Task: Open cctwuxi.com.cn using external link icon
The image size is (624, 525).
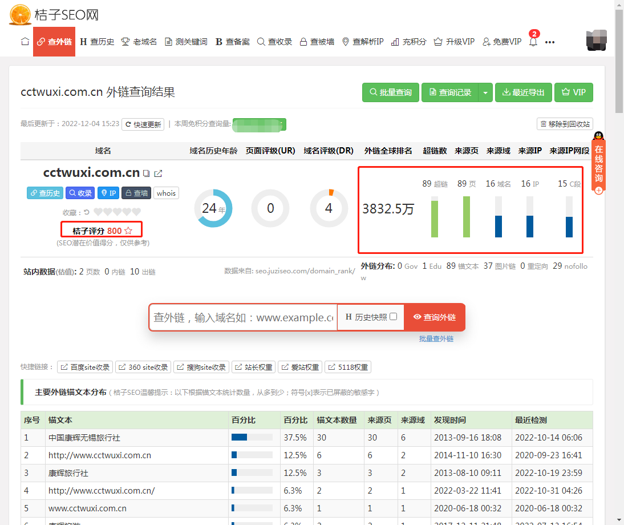Action: tap(159, 173)
